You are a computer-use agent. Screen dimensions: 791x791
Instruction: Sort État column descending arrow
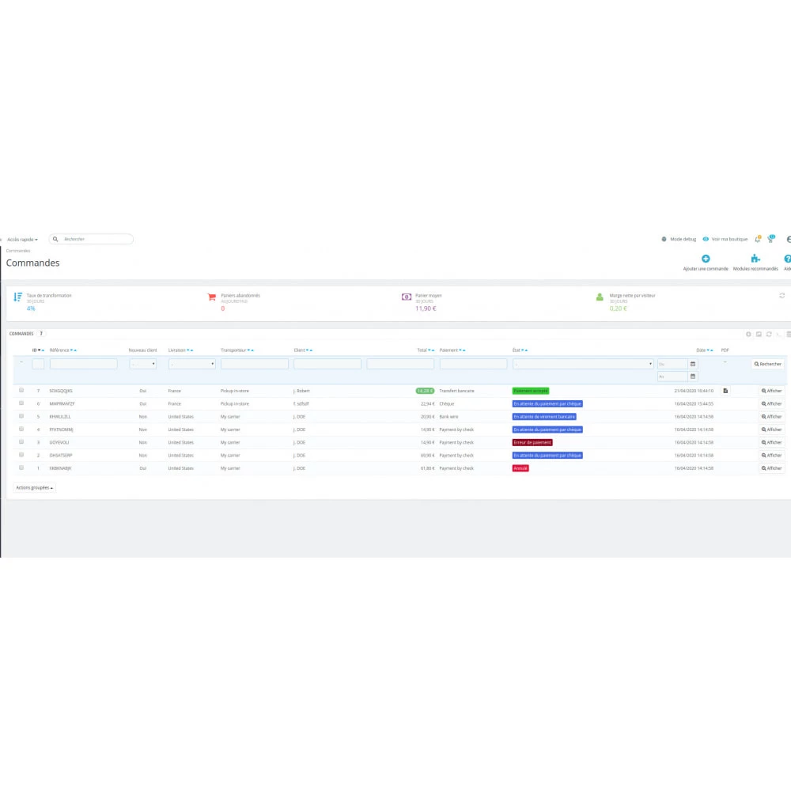523,350
